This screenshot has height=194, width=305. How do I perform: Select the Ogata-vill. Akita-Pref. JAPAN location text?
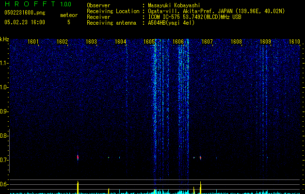tap(216, 11)
